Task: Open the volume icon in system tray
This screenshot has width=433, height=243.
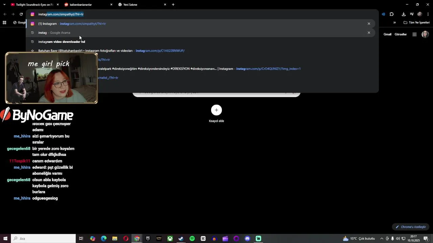Action: click(x=398, y=239)
